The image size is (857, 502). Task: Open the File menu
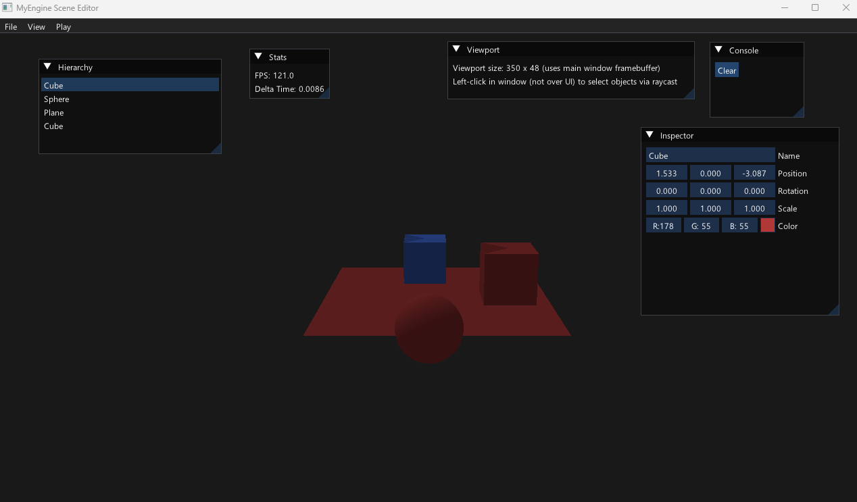click(11, 27)
